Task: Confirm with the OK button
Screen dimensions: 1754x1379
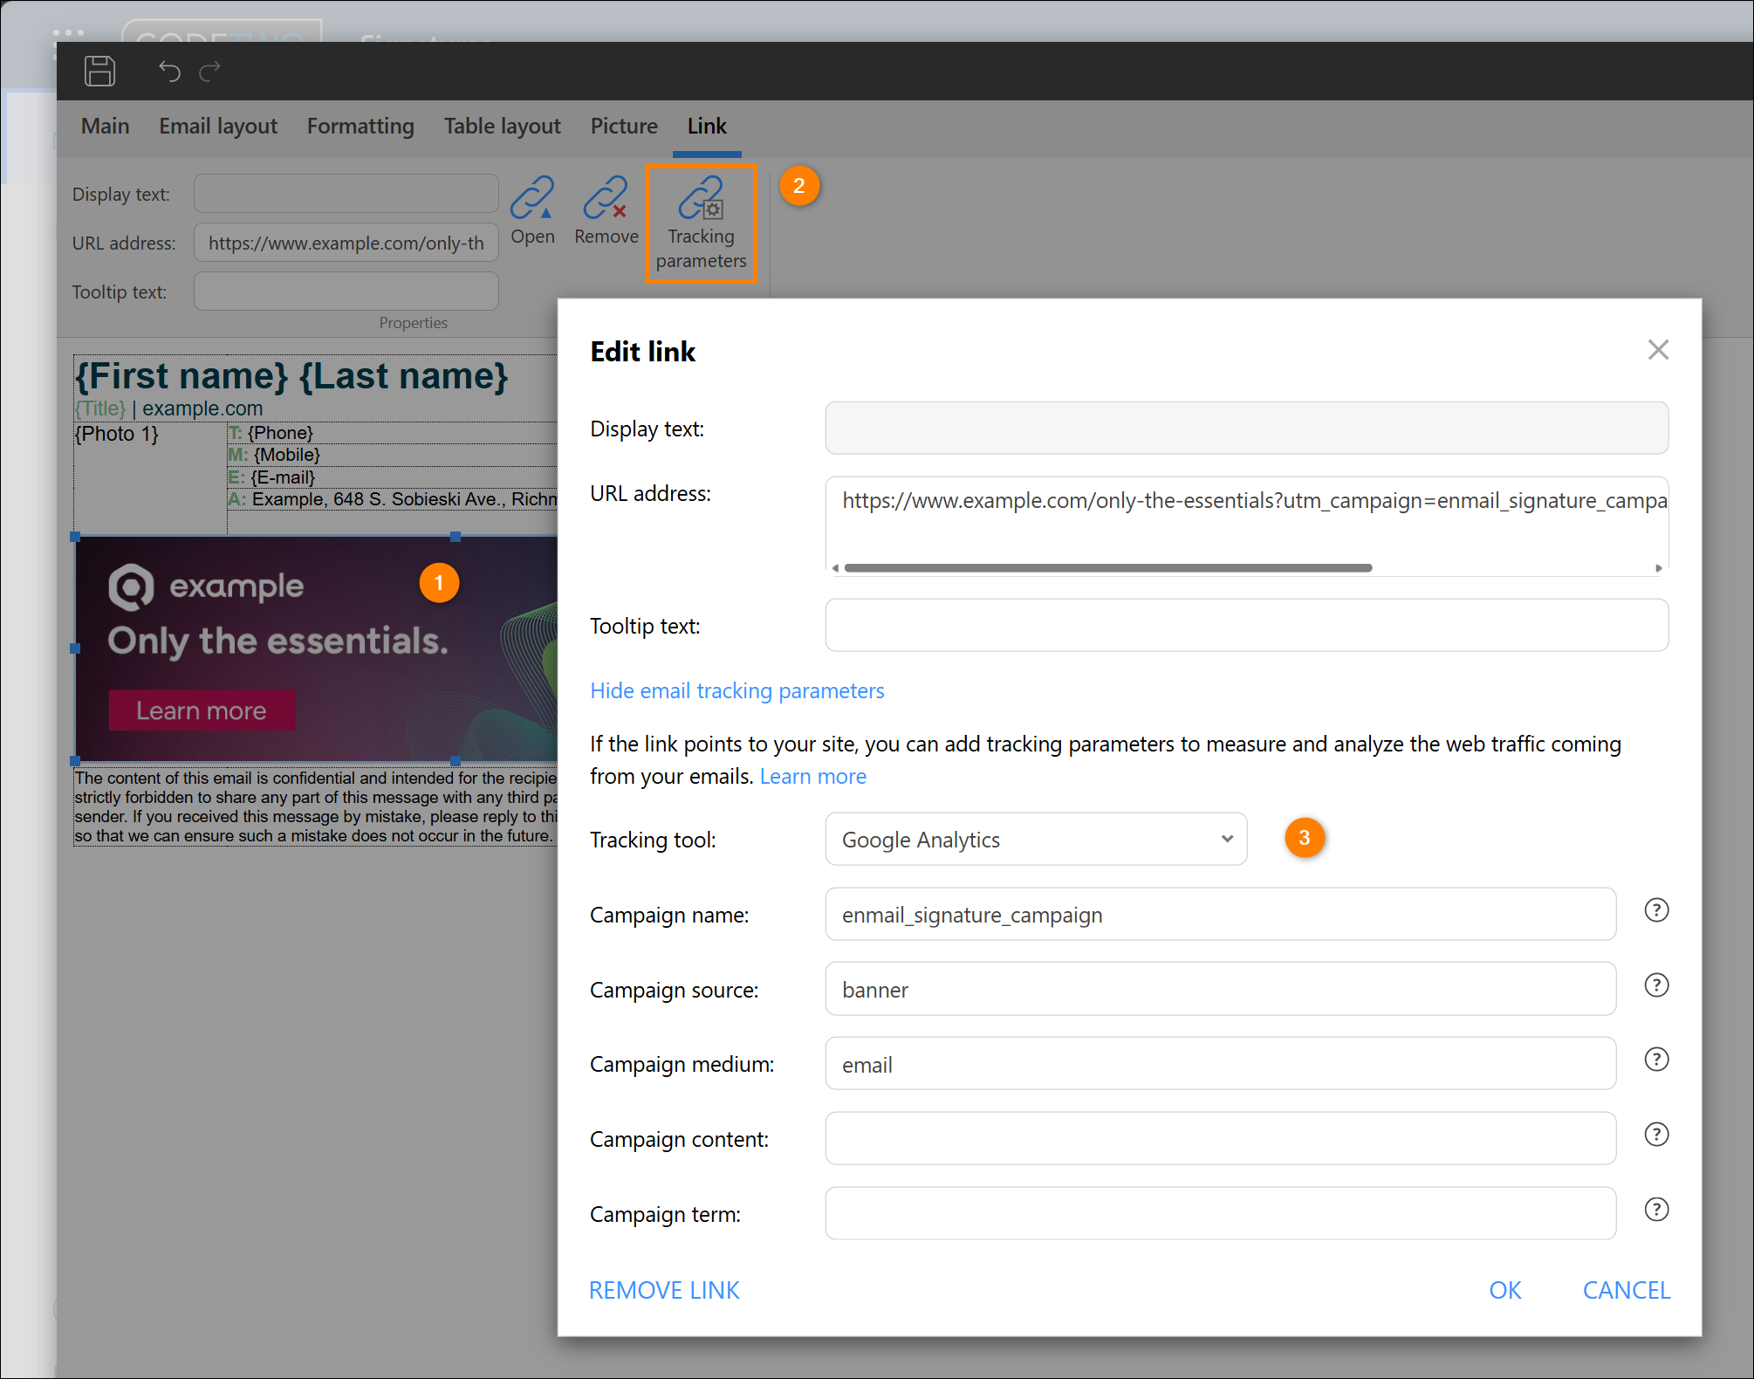Action: coord(1505,1291)
